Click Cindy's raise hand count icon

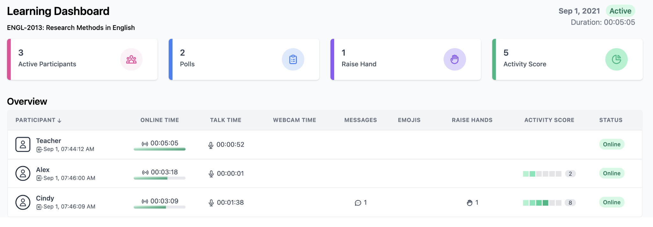pos(470,203)
